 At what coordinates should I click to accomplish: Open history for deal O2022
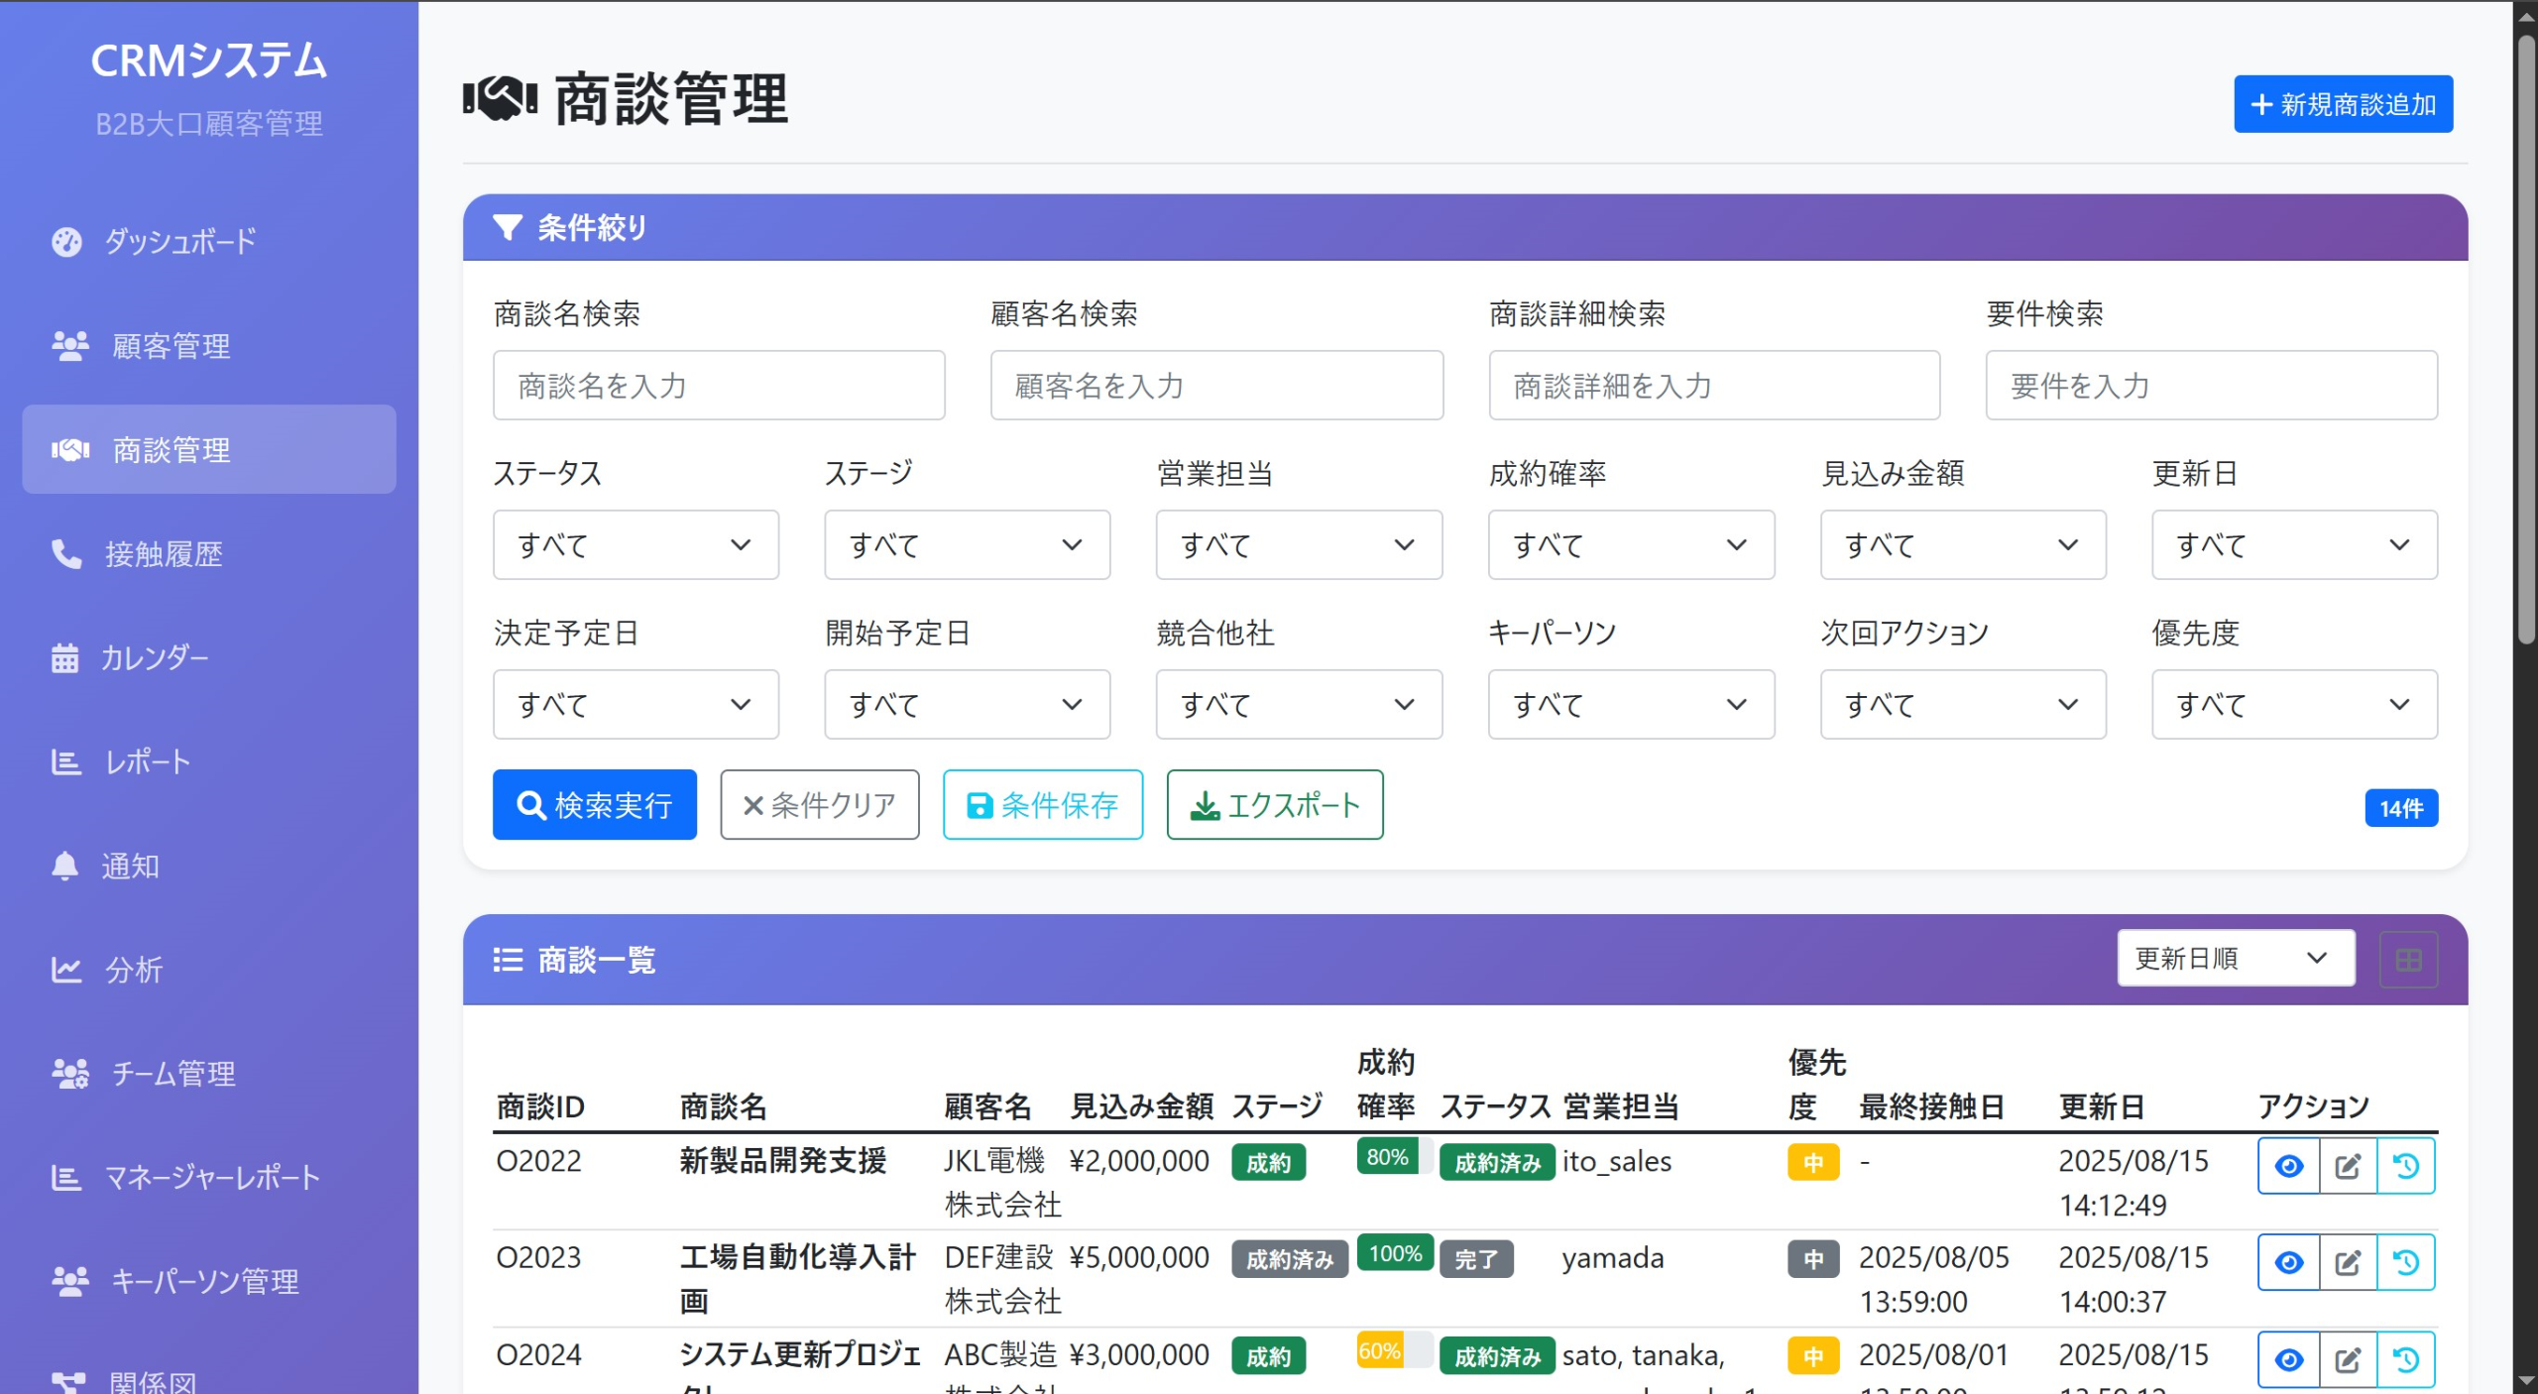(2406, 1166)
